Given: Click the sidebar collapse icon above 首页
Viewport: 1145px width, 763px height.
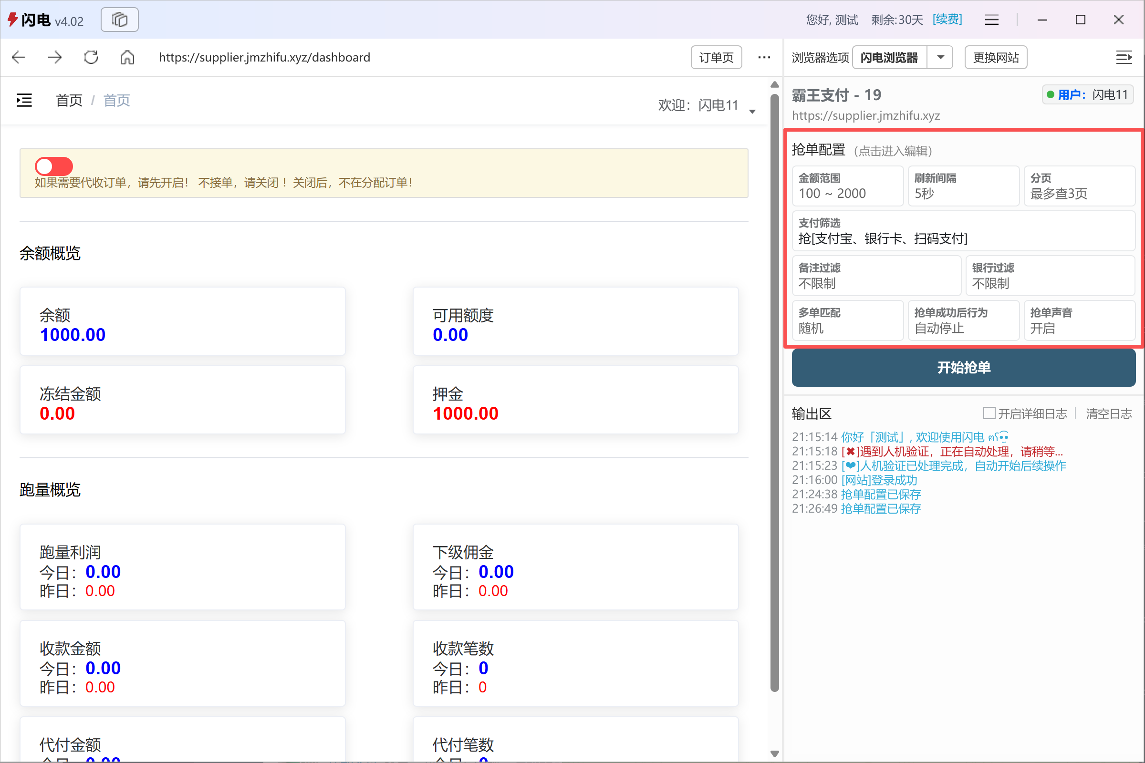Looking at the screenshot, I should click(23, 100).
